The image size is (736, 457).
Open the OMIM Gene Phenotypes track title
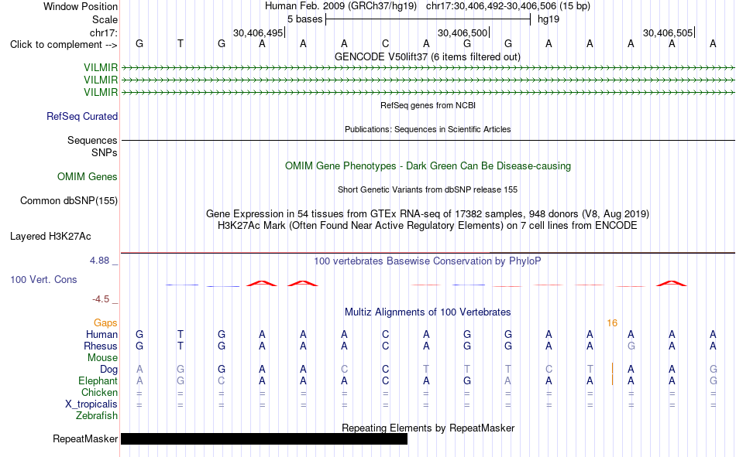(428, 166)
